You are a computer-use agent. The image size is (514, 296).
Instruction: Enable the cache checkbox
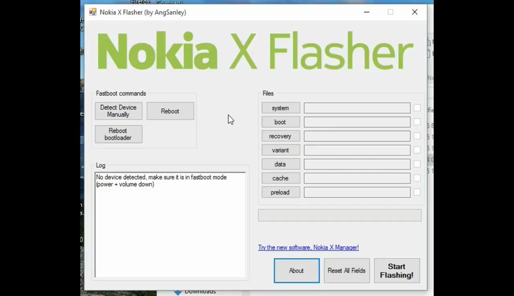click(x=417, y=178)
